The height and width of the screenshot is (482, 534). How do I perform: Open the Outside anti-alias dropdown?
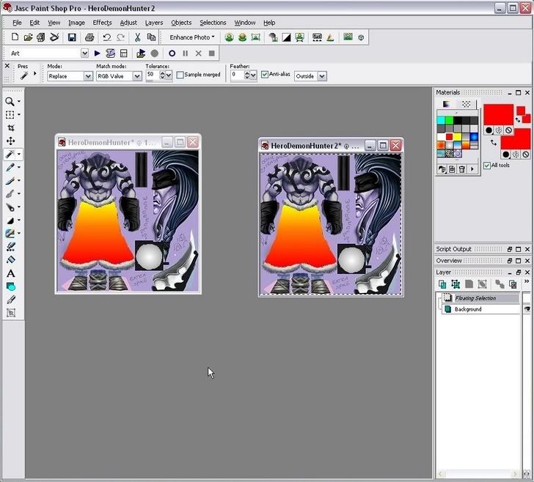tap(322, 76)
